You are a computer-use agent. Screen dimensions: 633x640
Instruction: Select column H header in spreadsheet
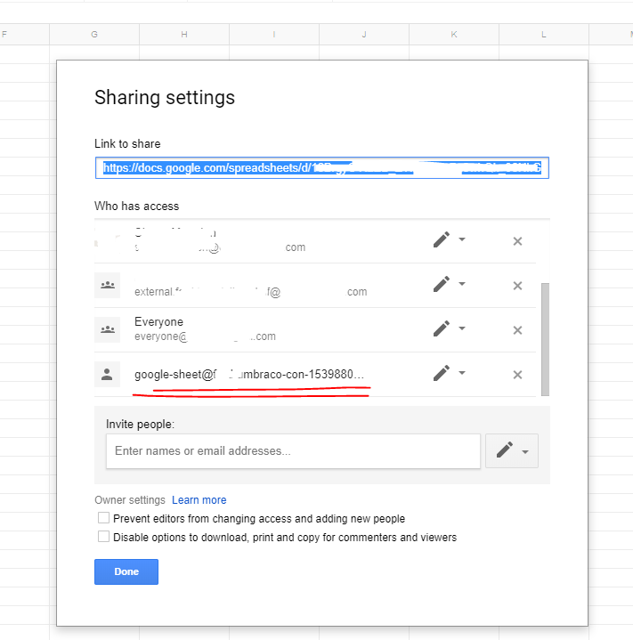184,35
